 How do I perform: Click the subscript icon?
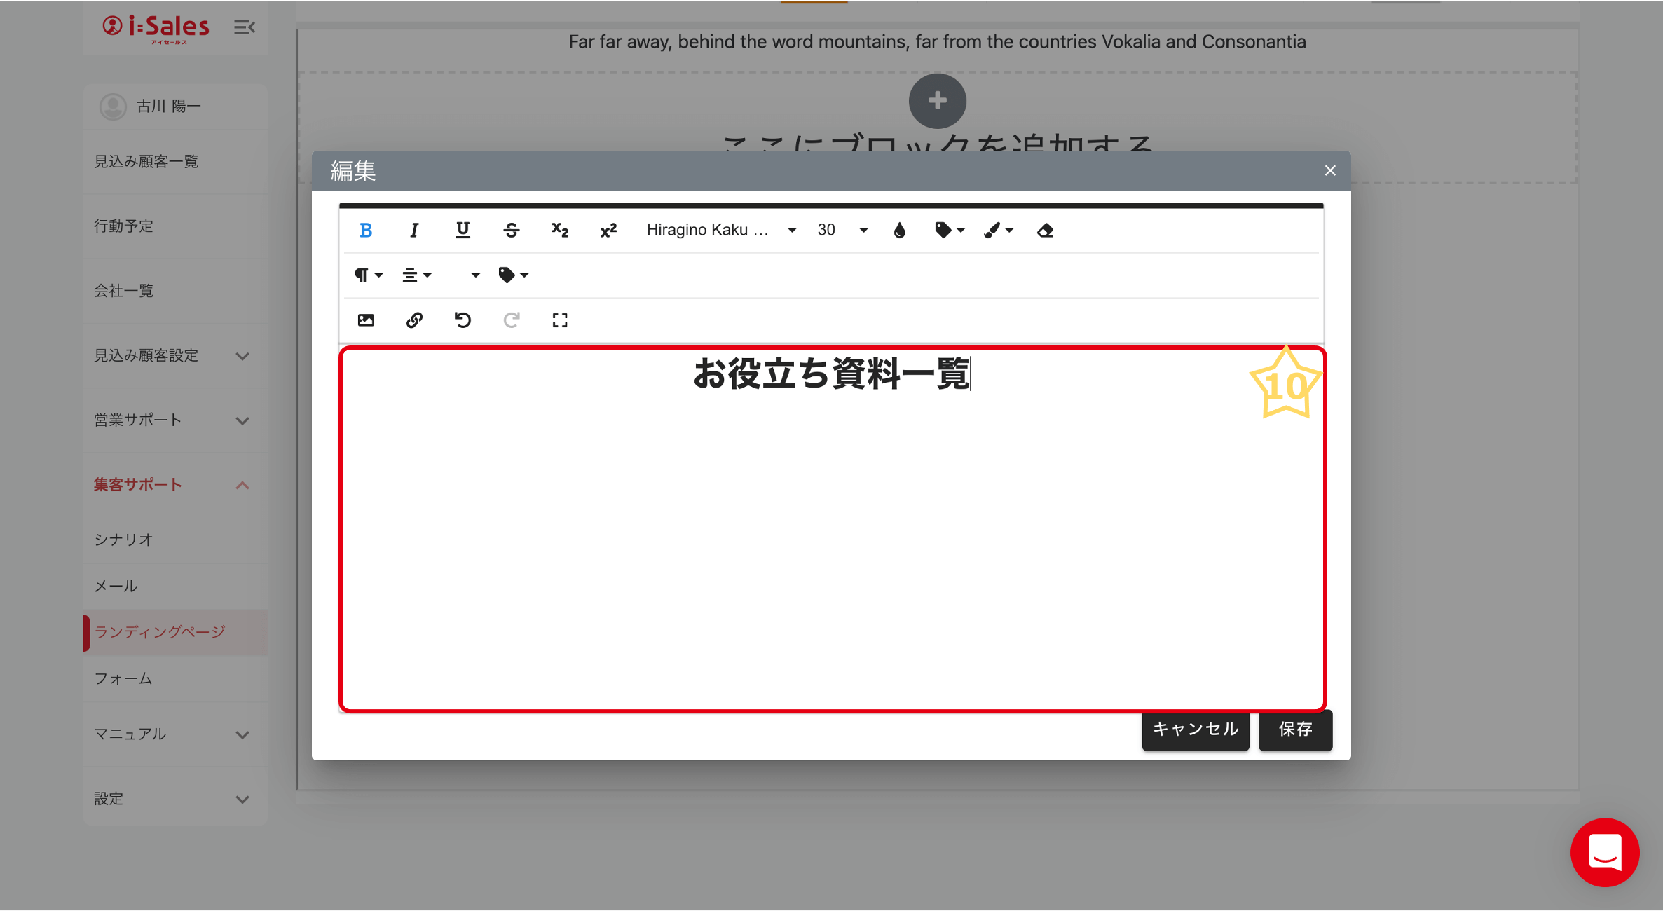[559, 230]
